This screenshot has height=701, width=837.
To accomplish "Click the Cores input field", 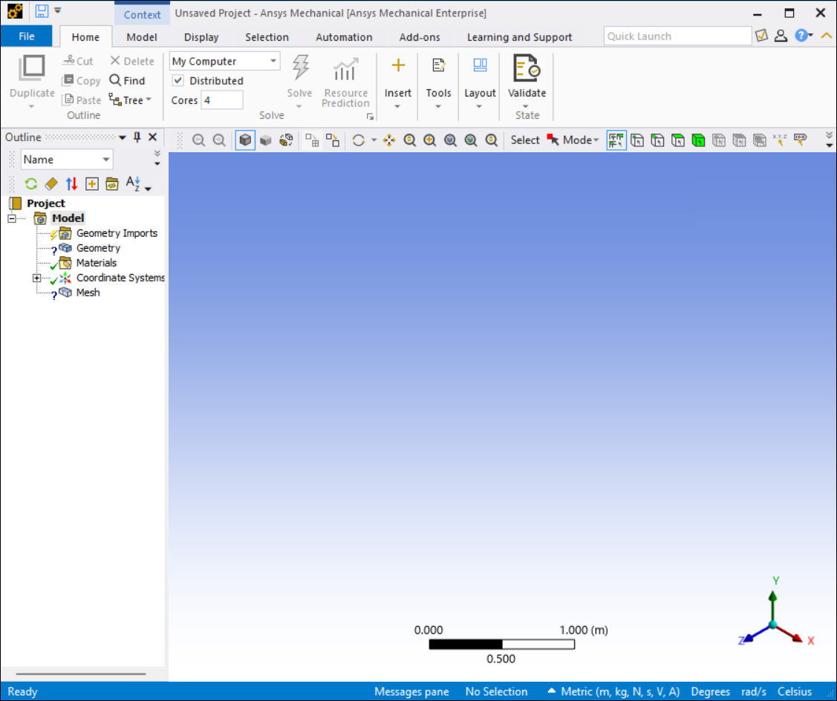I will pyautogui.click(x=222, y=100).
